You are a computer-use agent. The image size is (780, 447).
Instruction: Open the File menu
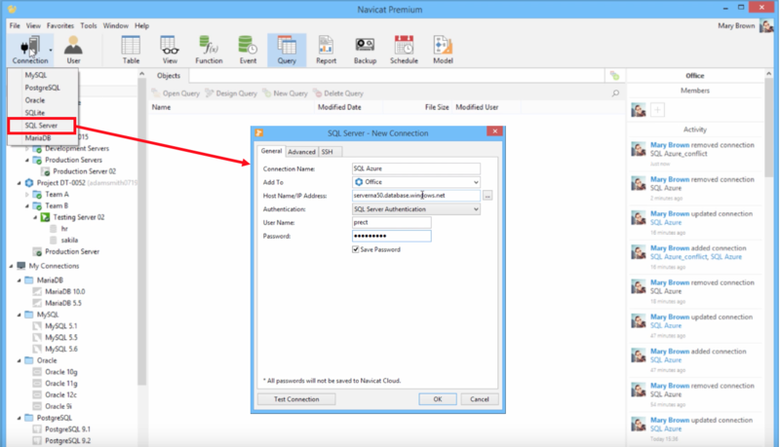(x=15, y=25)
